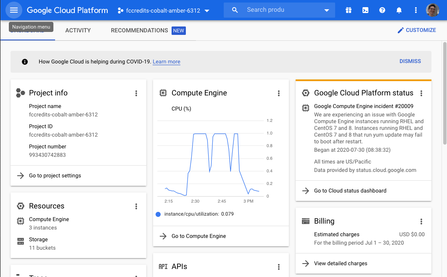Switch to the Activity tab
This screenshot has height=277, width=447.
pyautogui.click(x=78, y=30)
